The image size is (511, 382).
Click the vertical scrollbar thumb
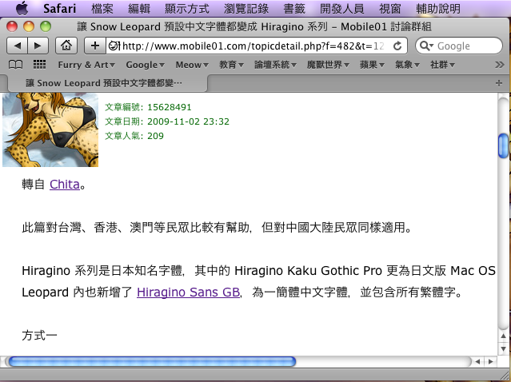pos(503,145)
